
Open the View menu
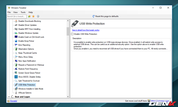click(x=16, y=12)
